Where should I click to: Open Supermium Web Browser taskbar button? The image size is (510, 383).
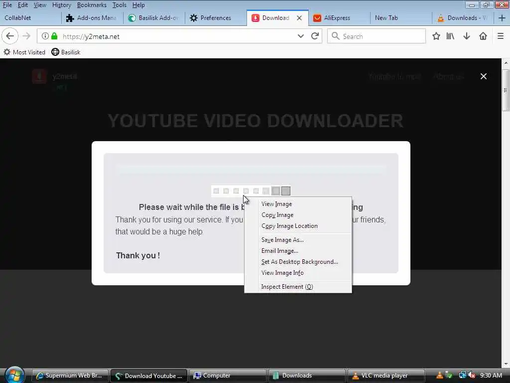pyautogui.click(x=70, y=376)
